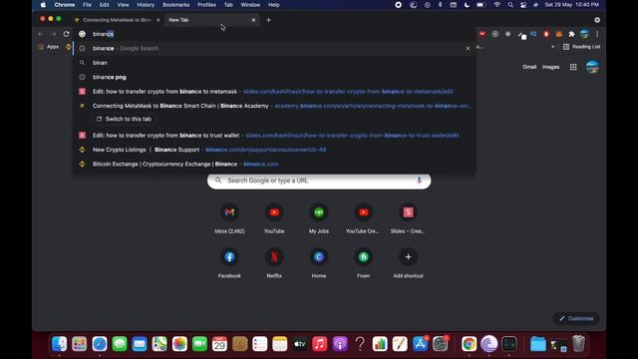Toggle Do Not Disturb moon icon
Screen dimensions: 638x359
467,4
